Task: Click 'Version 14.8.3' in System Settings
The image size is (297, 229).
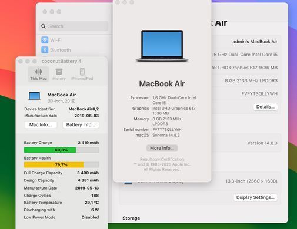Action: (262, 143)
